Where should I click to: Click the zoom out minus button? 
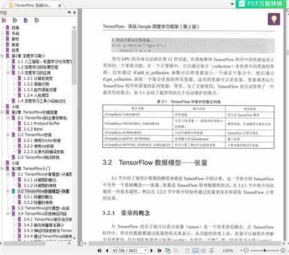coord(246,250)
